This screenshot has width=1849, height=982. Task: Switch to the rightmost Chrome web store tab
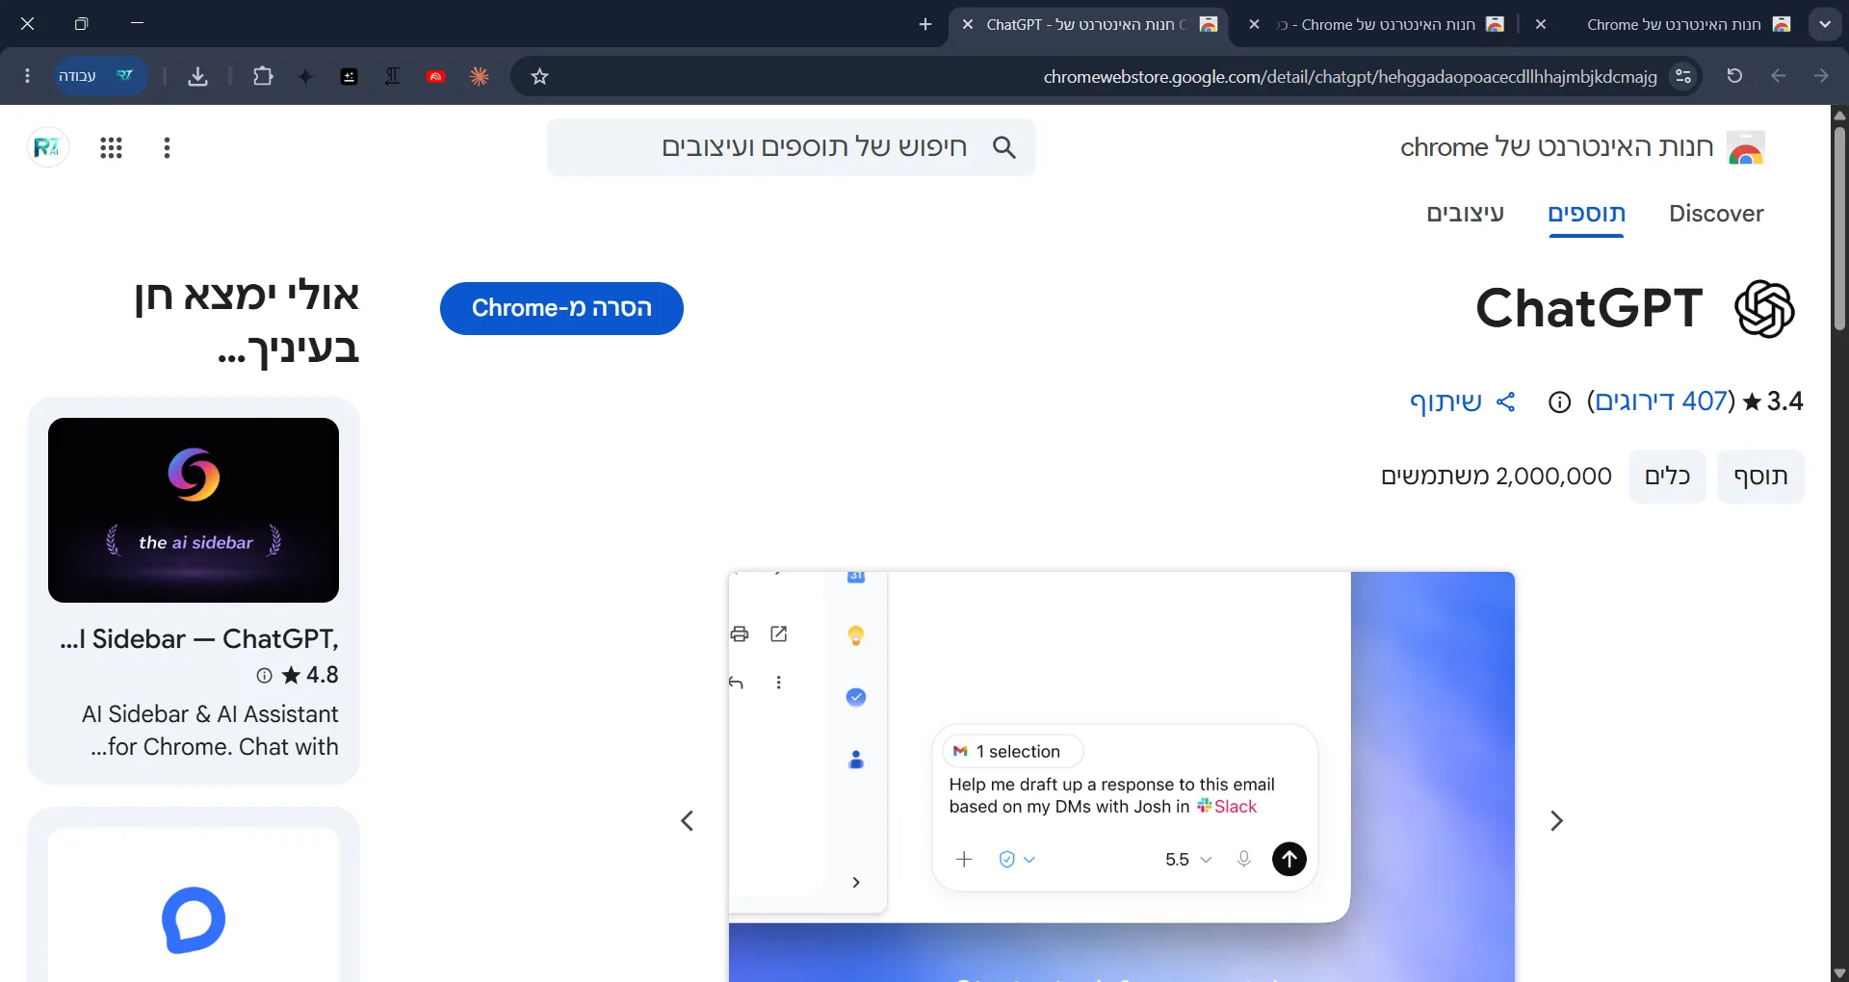click(1664, 24)
